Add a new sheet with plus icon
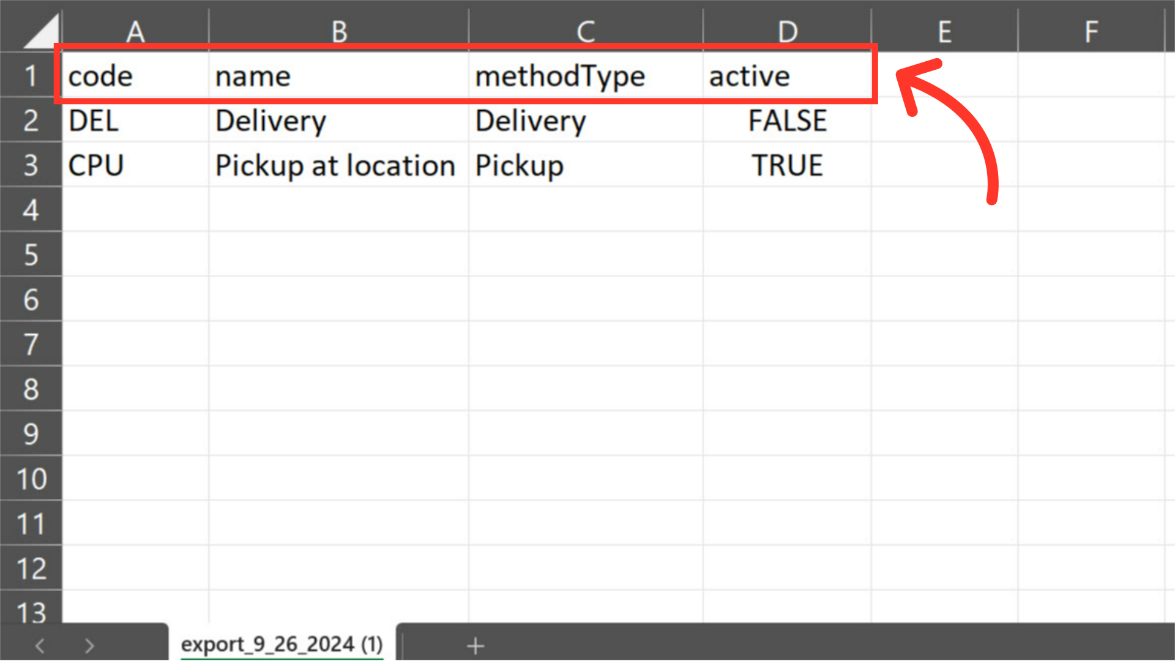The height and width of the screenshot is (661, 1175). (x=476, y=646)
